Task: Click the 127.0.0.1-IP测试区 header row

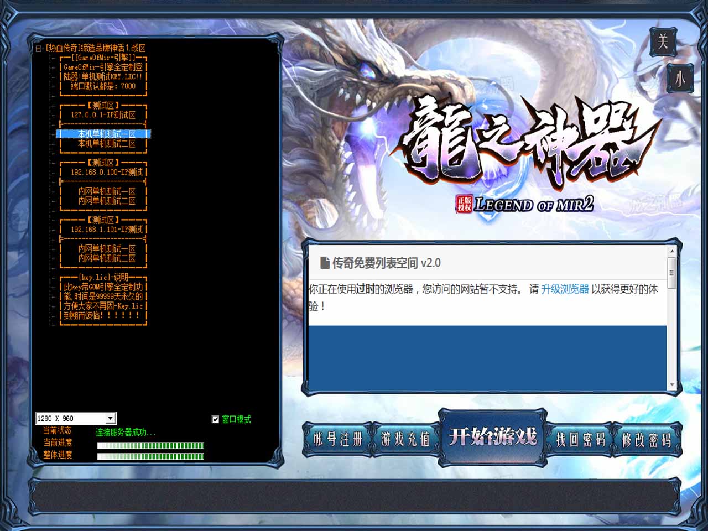Action: tap(103, 114)
